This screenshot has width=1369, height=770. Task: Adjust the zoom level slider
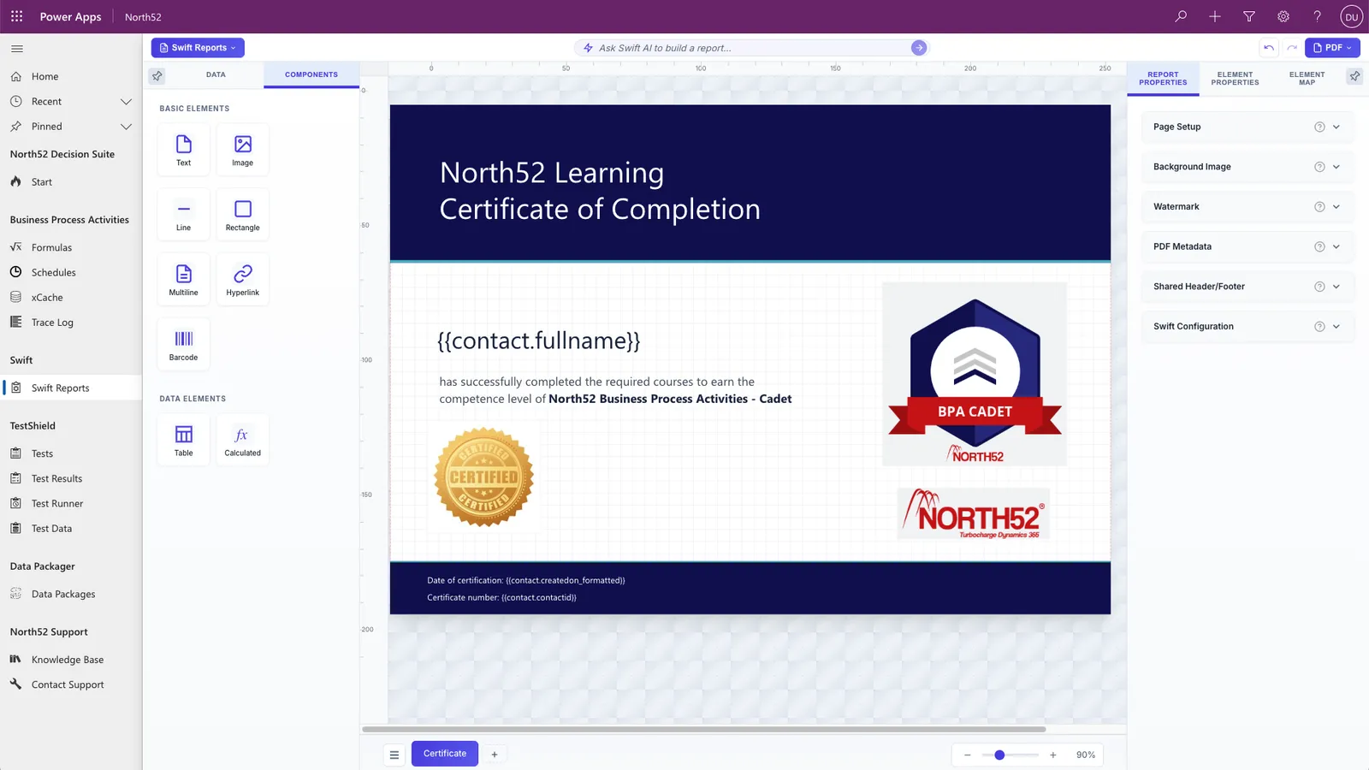point(1010,755)
